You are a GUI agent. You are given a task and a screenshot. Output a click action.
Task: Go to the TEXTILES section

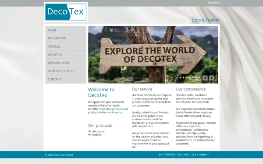click(66, 46)
